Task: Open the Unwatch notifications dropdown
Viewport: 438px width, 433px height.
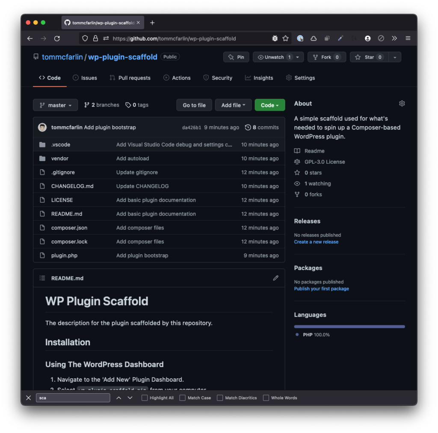Action: [278, 57]
